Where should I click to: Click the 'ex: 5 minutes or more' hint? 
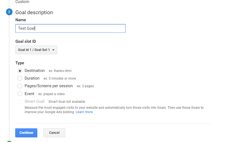[60, 78]
